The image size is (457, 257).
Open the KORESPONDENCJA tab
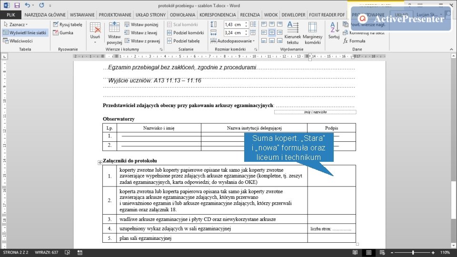[218, 15]
